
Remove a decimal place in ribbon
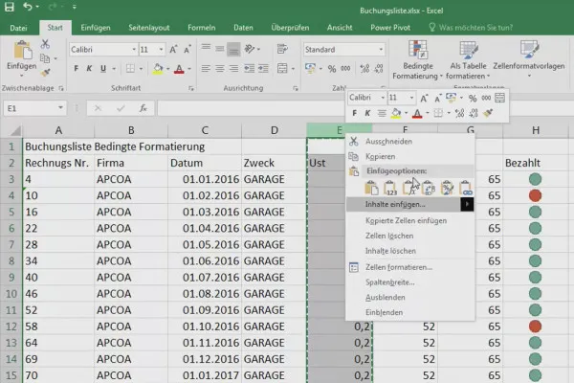[x=379, y=69]
